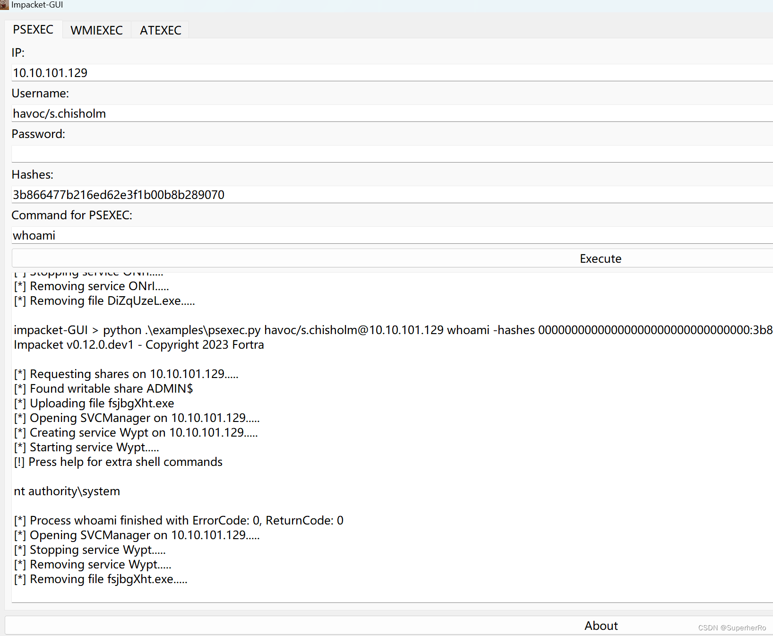Click the Execute button
Screen dimensions: 773x636
click(600, 258)
